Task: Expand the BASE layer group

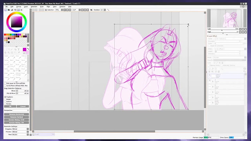Action: pos(213,103)
